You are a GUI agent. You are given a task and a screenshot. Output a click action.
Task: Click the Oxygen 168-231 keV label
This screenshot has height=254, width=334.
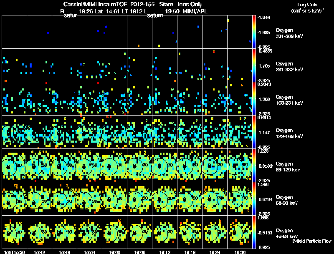tap(289, 100)
